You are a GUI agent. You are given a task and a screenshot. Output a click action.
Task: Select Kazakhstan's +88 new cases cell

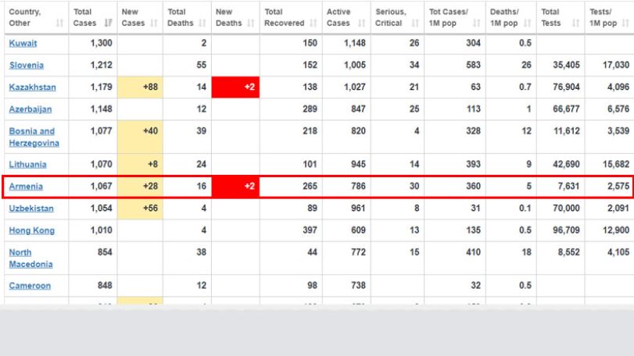(x=140, y=87)
